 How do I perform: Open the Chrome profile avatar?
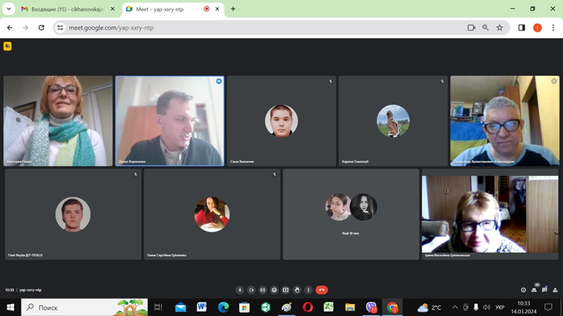(538, 27)
